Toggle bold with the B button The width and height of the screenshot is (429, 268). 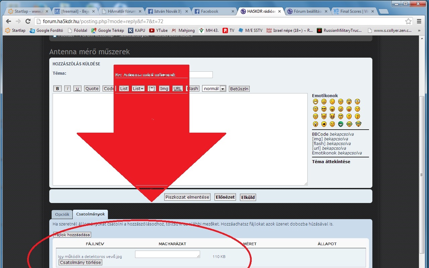58,89
